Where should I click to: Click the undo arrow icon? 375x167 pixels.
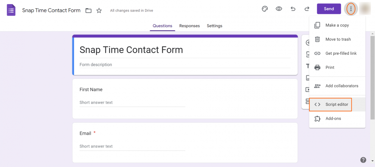pos(293,9)
